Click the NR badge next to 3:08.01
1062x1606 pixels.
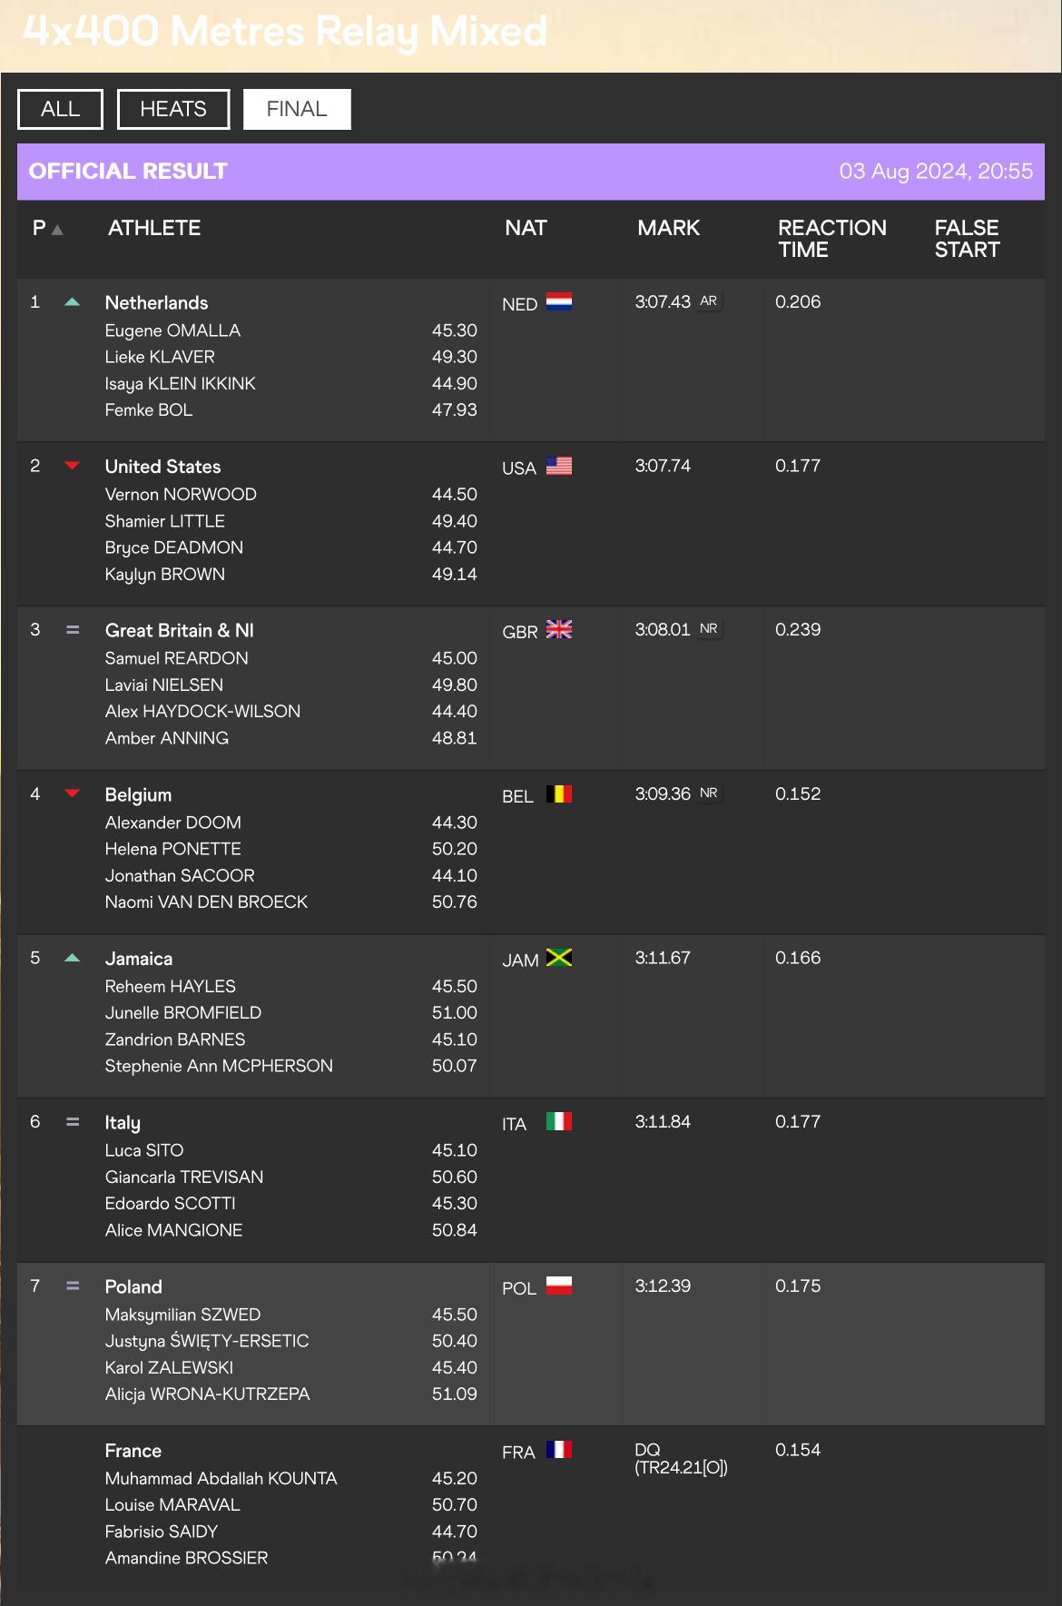709,629
